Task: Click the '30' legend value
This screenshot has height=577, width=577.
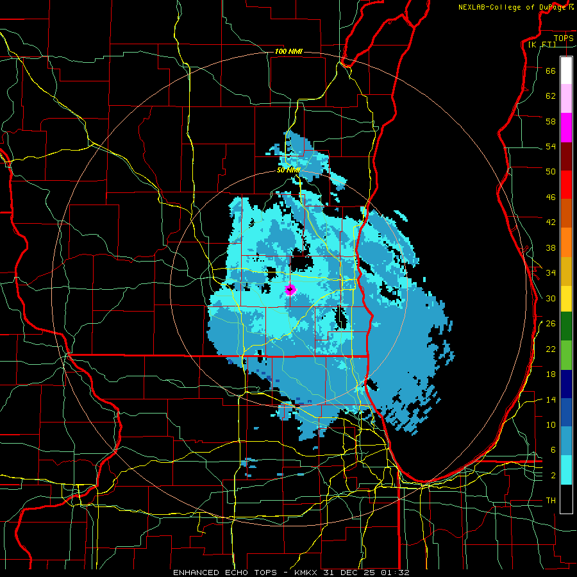Action: (551, 298)
